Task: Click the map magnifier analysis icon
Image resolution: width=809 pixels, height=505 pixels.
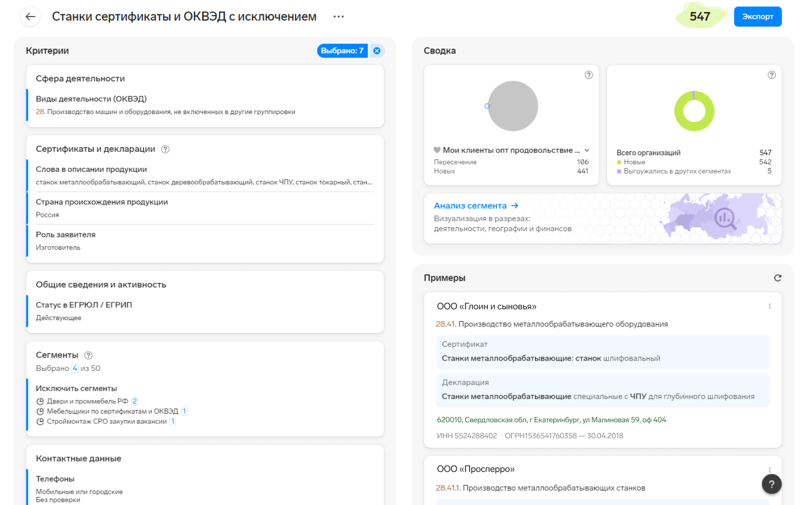Action: click(725, 218)
